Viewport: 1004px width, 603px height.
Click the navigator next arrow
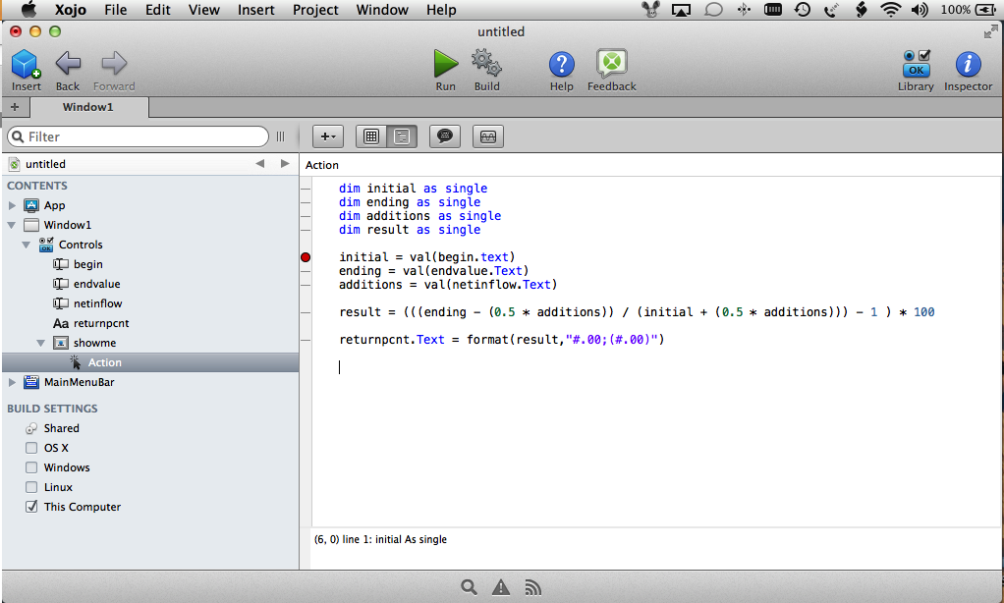(285, 164)
